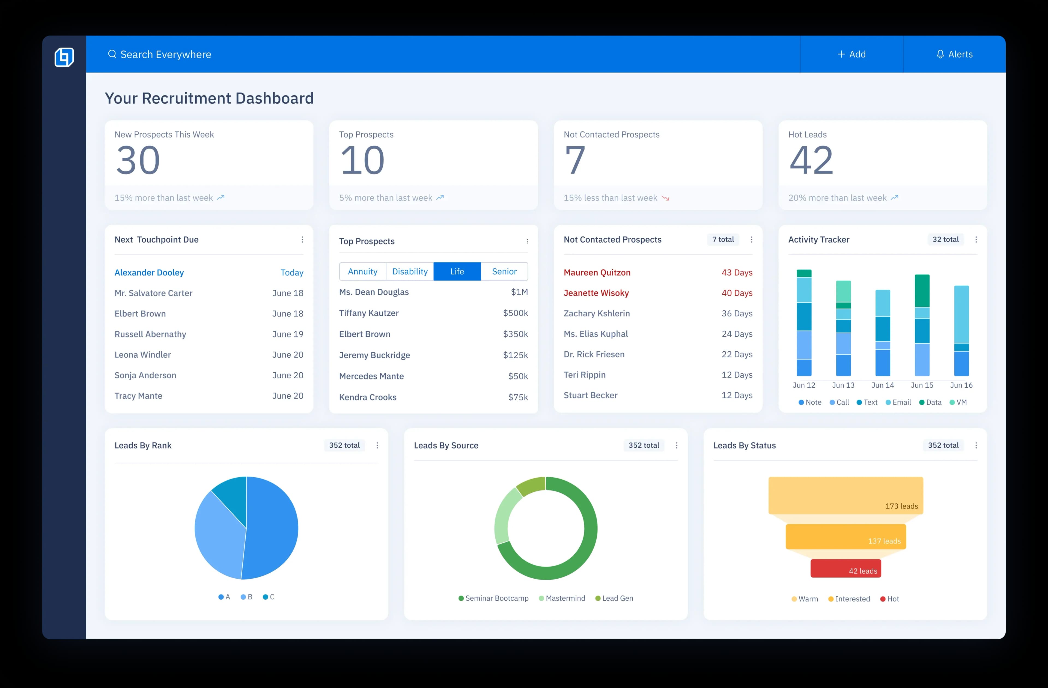
Task: Open the Leads By Rank kebab menu
Action: point(377,445)
